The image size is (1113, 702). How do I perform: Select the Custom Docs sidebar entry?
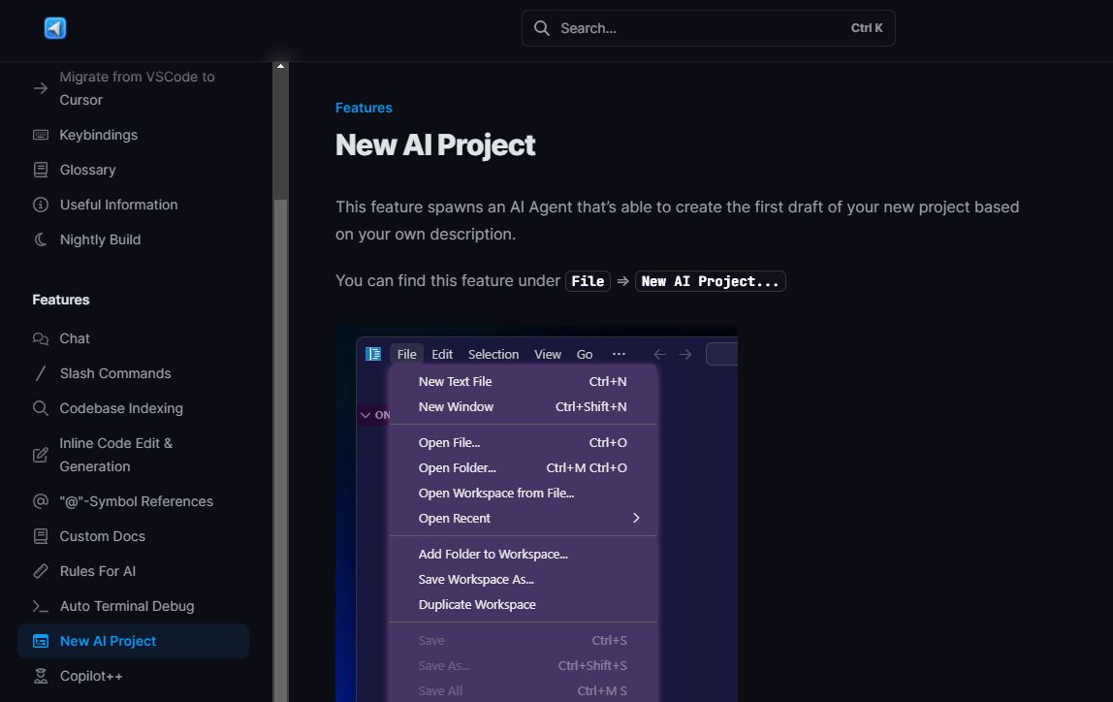coord(102,536)
